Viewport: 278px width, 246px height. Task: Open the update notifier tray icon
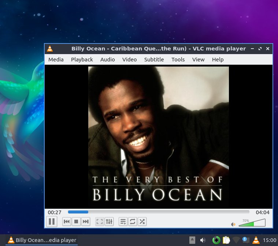tap(246, 240)
